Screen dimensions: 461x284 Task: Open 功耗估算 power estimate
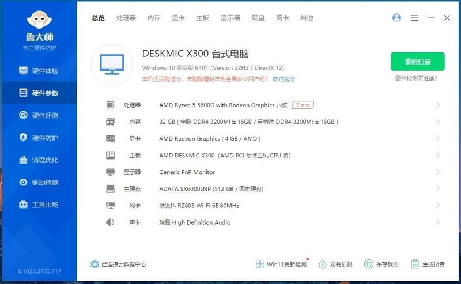pos(335,264)
